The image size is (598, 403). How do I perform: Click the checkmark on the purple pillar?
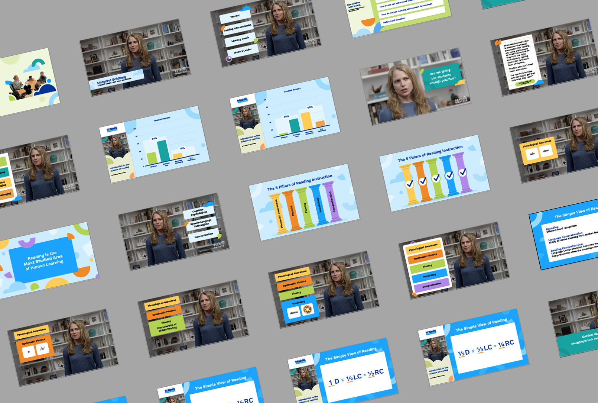pos(462,172)
